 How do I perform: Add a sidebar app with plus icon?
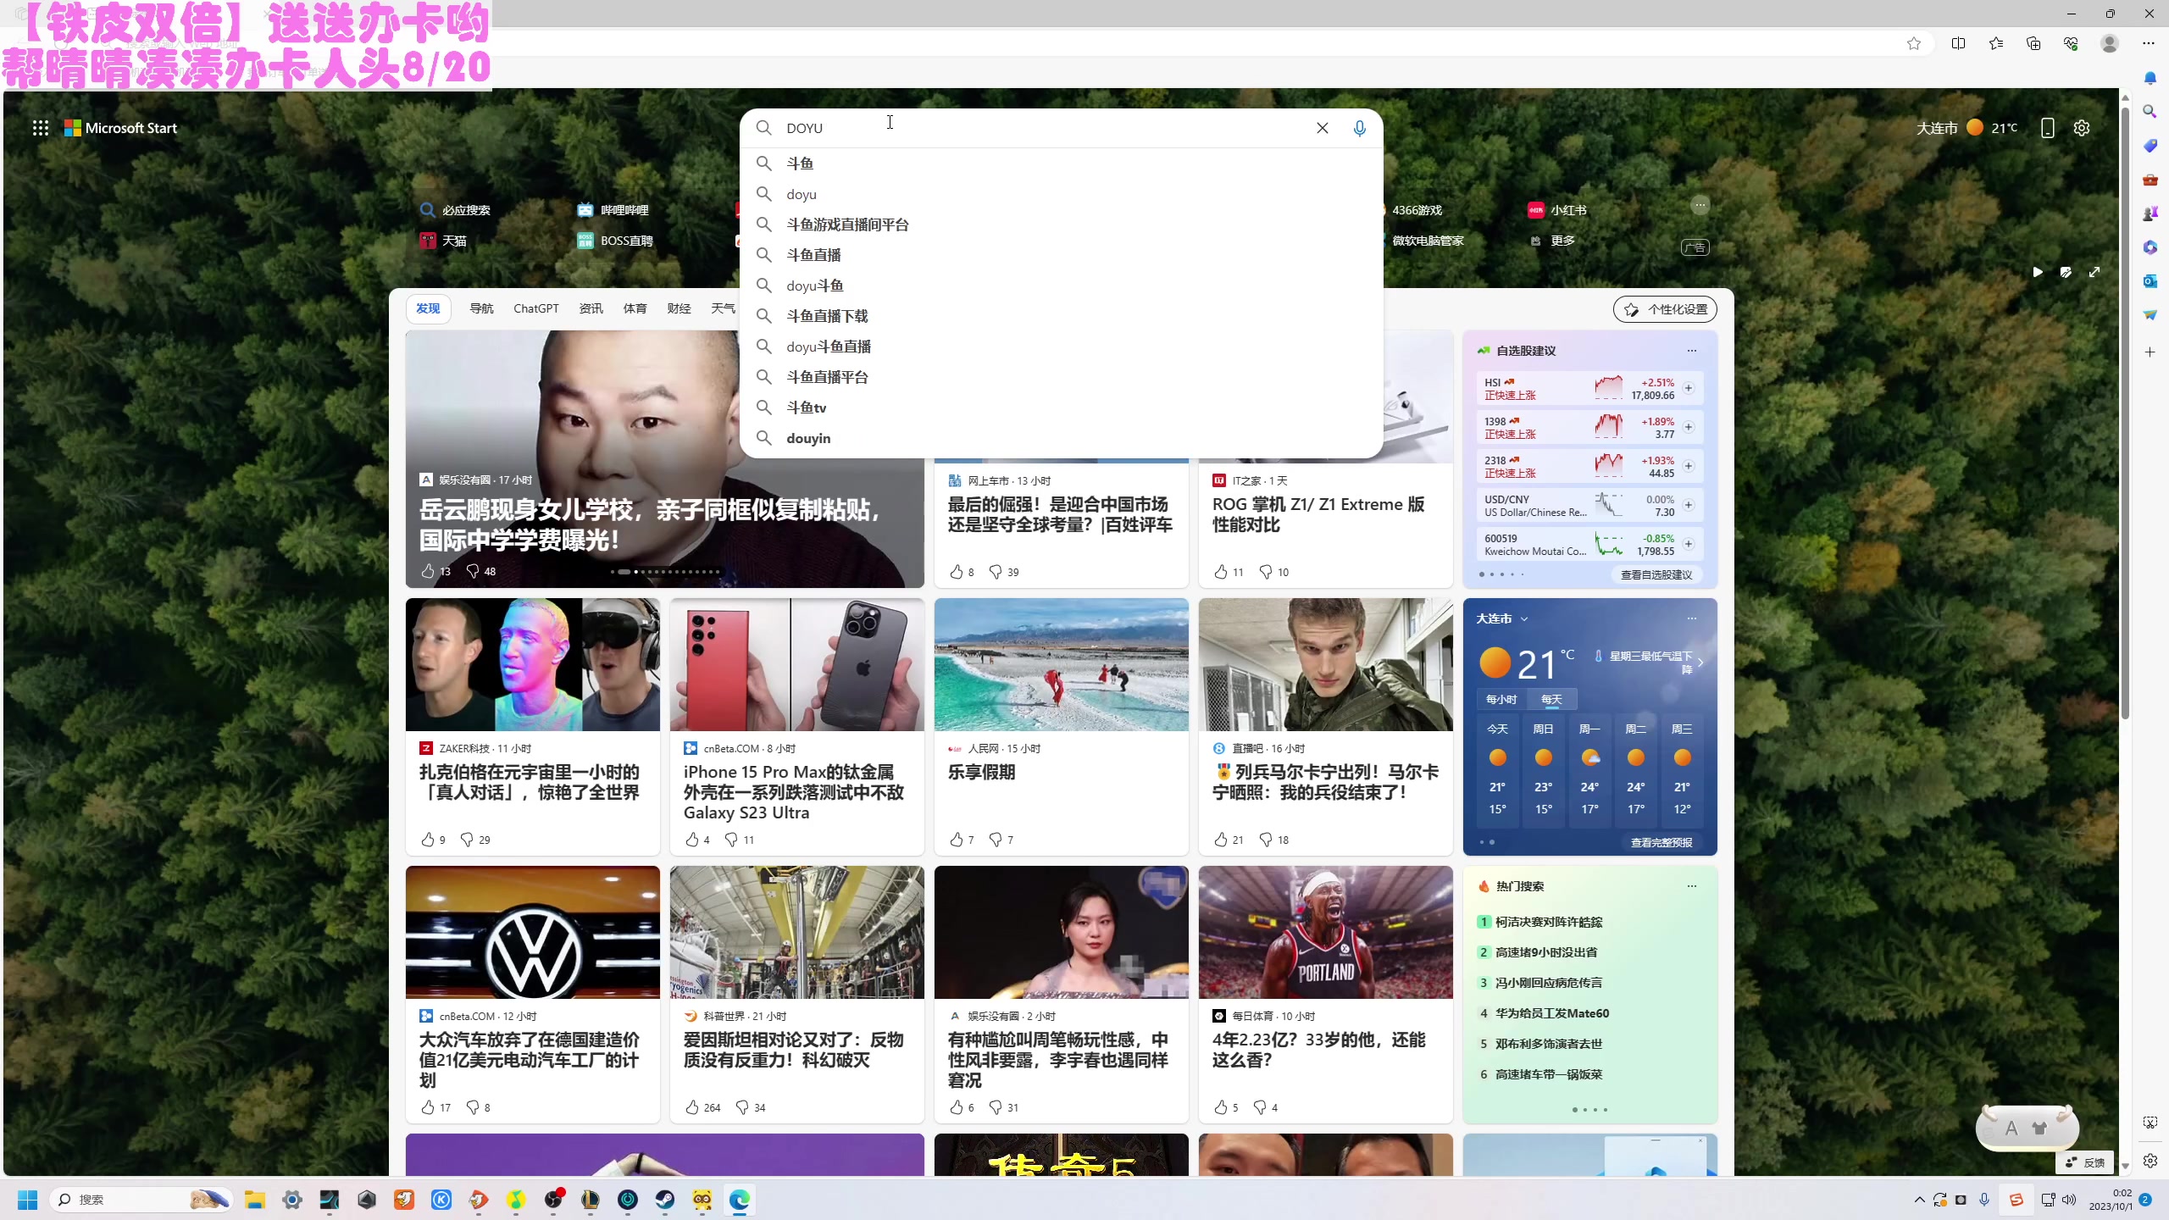(x=2150, y=352)
